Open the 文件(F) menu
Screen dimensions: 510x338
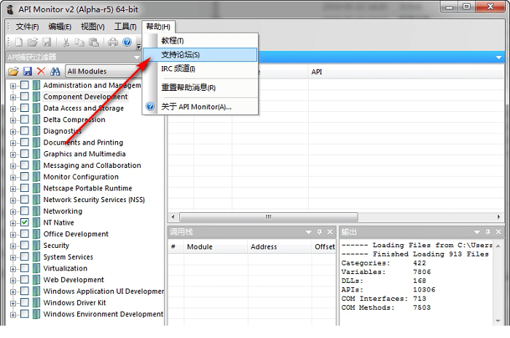point(28,27)
